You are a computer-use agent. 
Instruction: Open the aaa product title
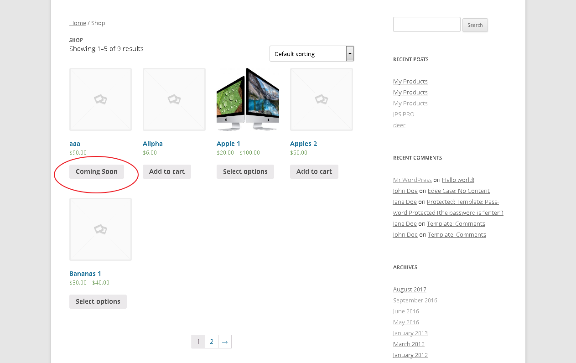point(75,144)
